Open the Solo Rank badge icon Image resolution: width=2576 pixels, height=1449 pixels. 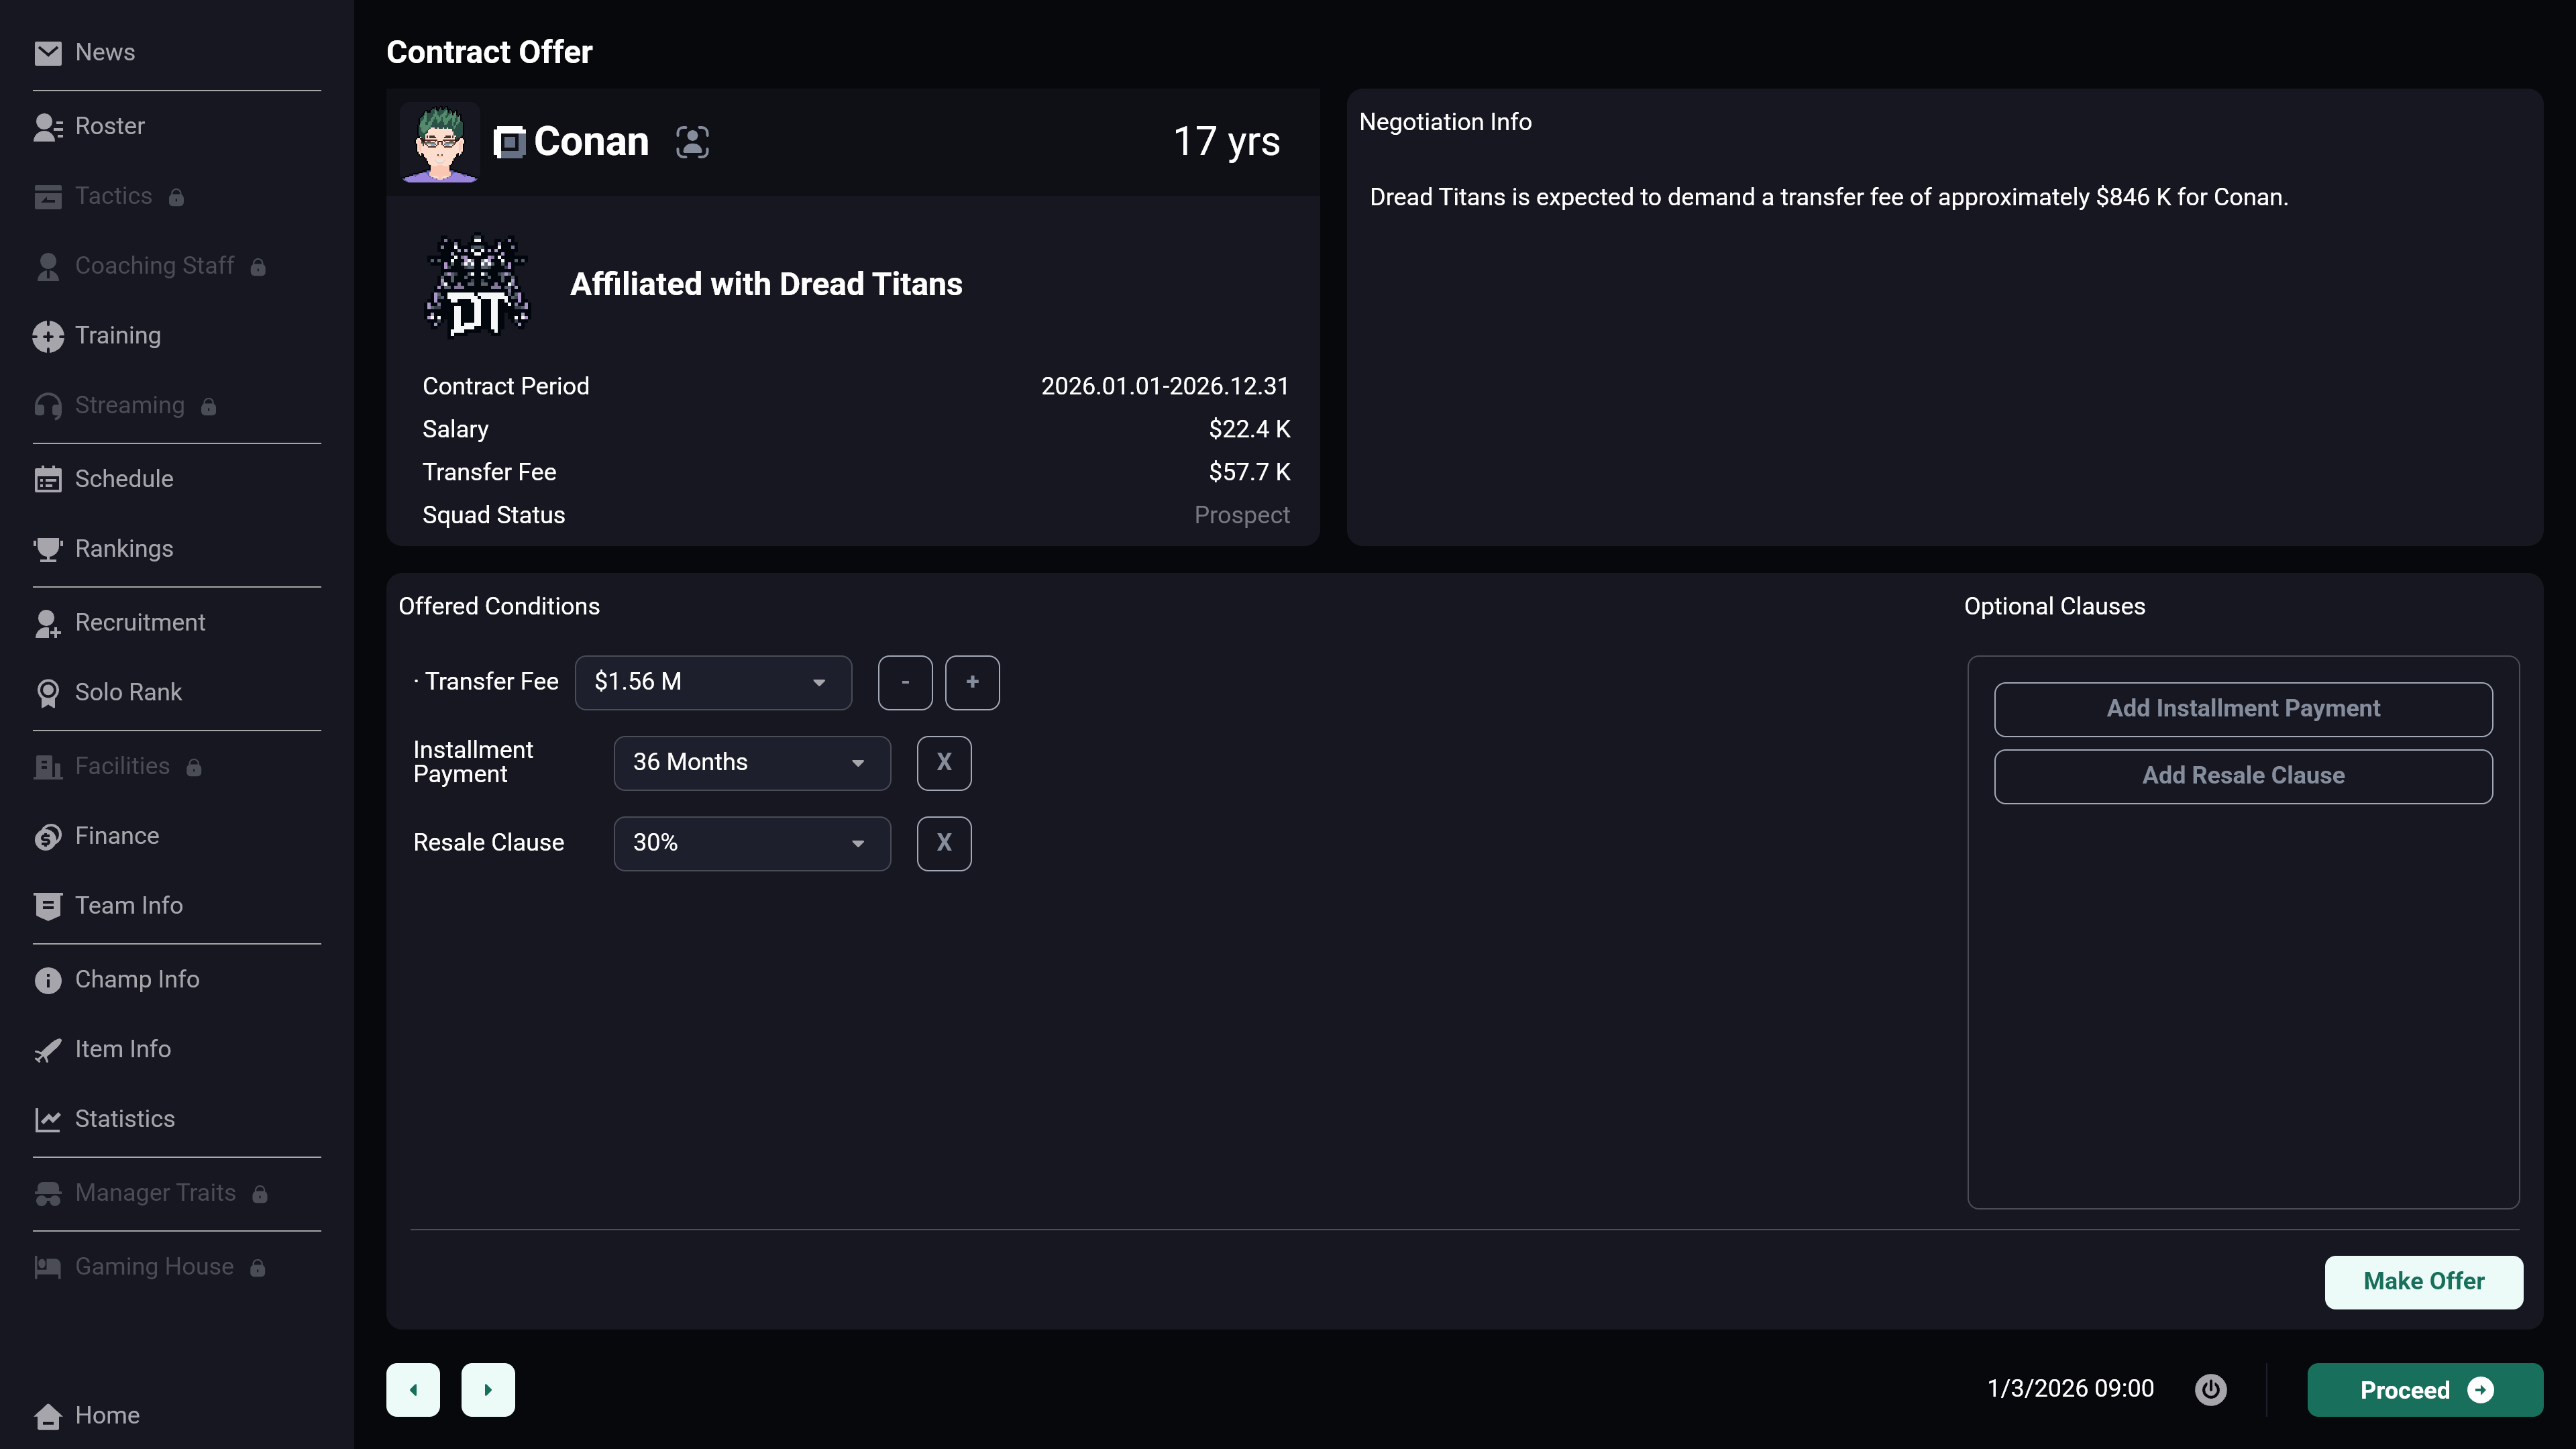coord(47,693)
